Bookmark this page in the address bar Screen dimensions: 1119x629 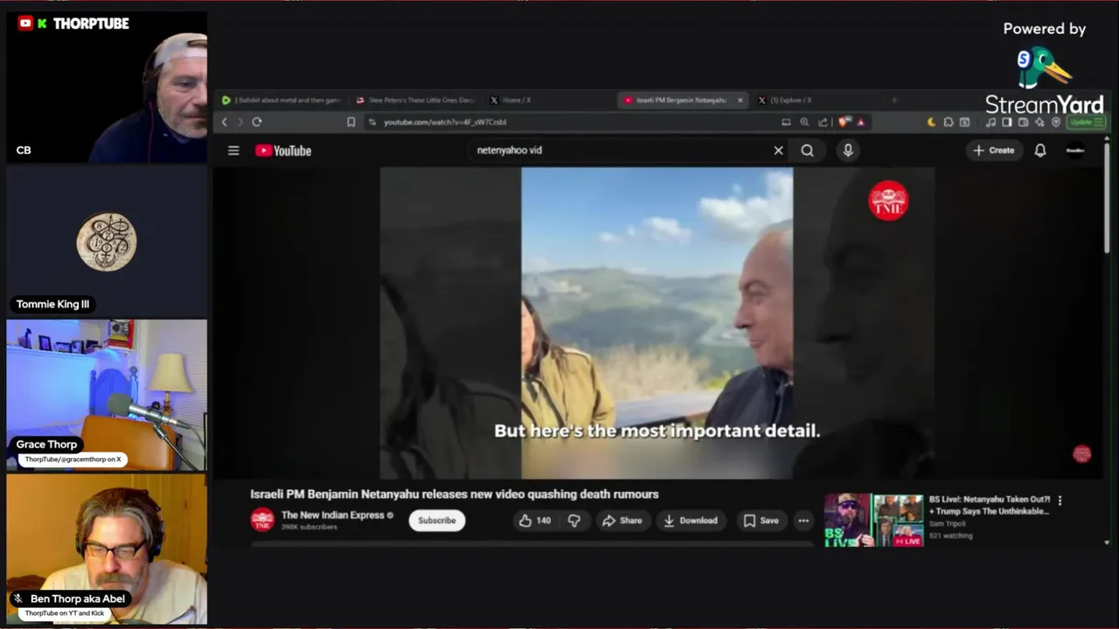[x=351, y=122]
